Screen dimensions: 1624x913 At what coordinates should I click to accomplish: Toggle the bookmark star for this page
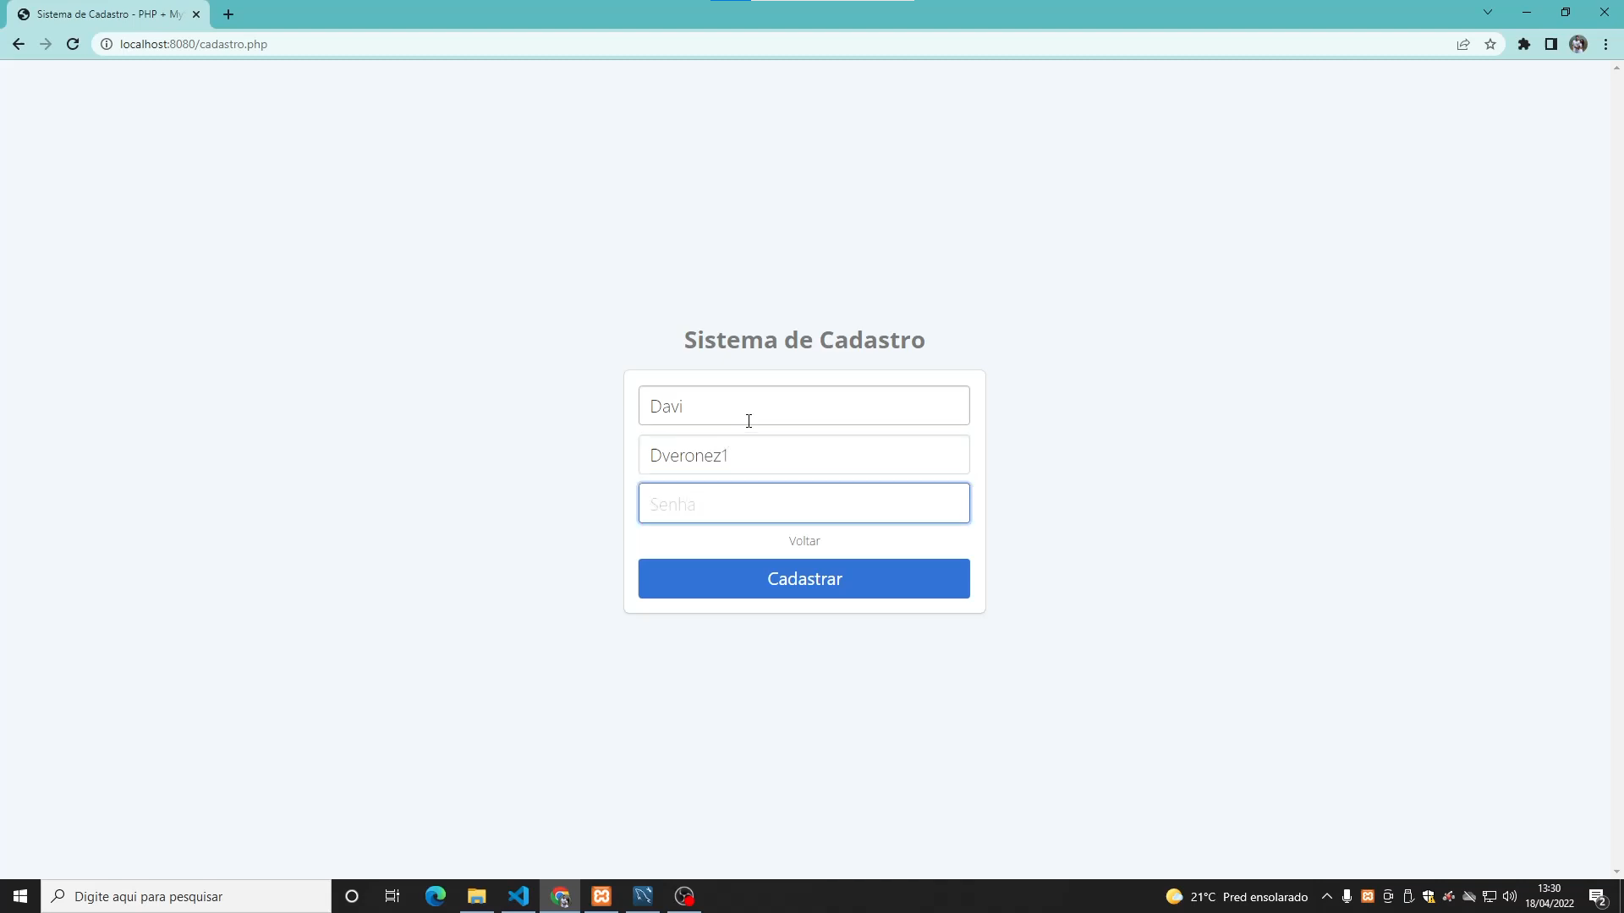pyautogui.click(x=1490, y=44)
